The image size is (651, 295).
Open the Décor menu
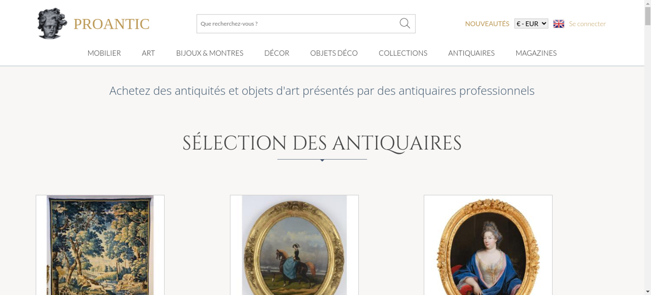point(277,53)
